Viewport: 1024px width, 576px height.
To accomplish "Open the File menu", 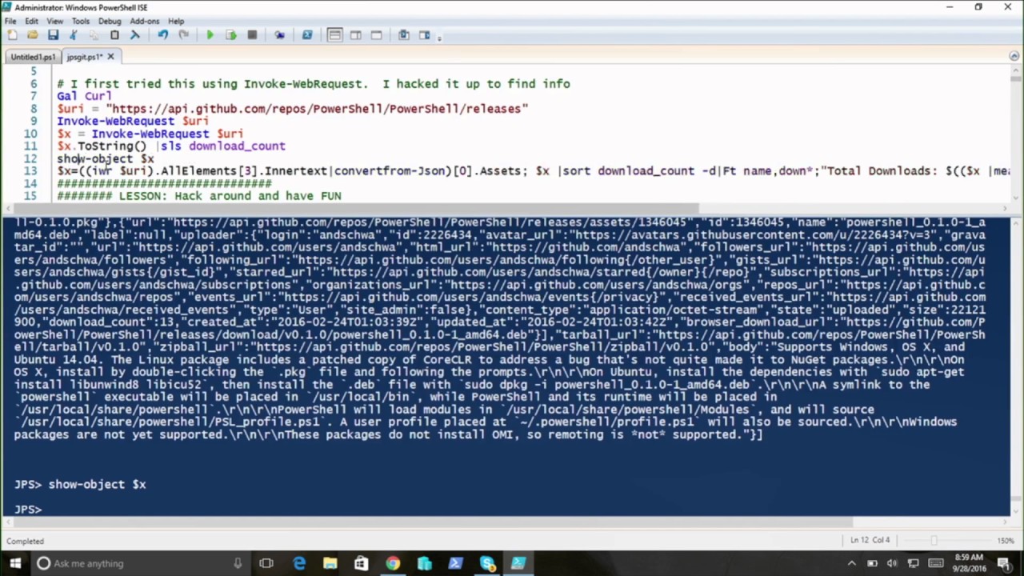I will coord(10,21).
